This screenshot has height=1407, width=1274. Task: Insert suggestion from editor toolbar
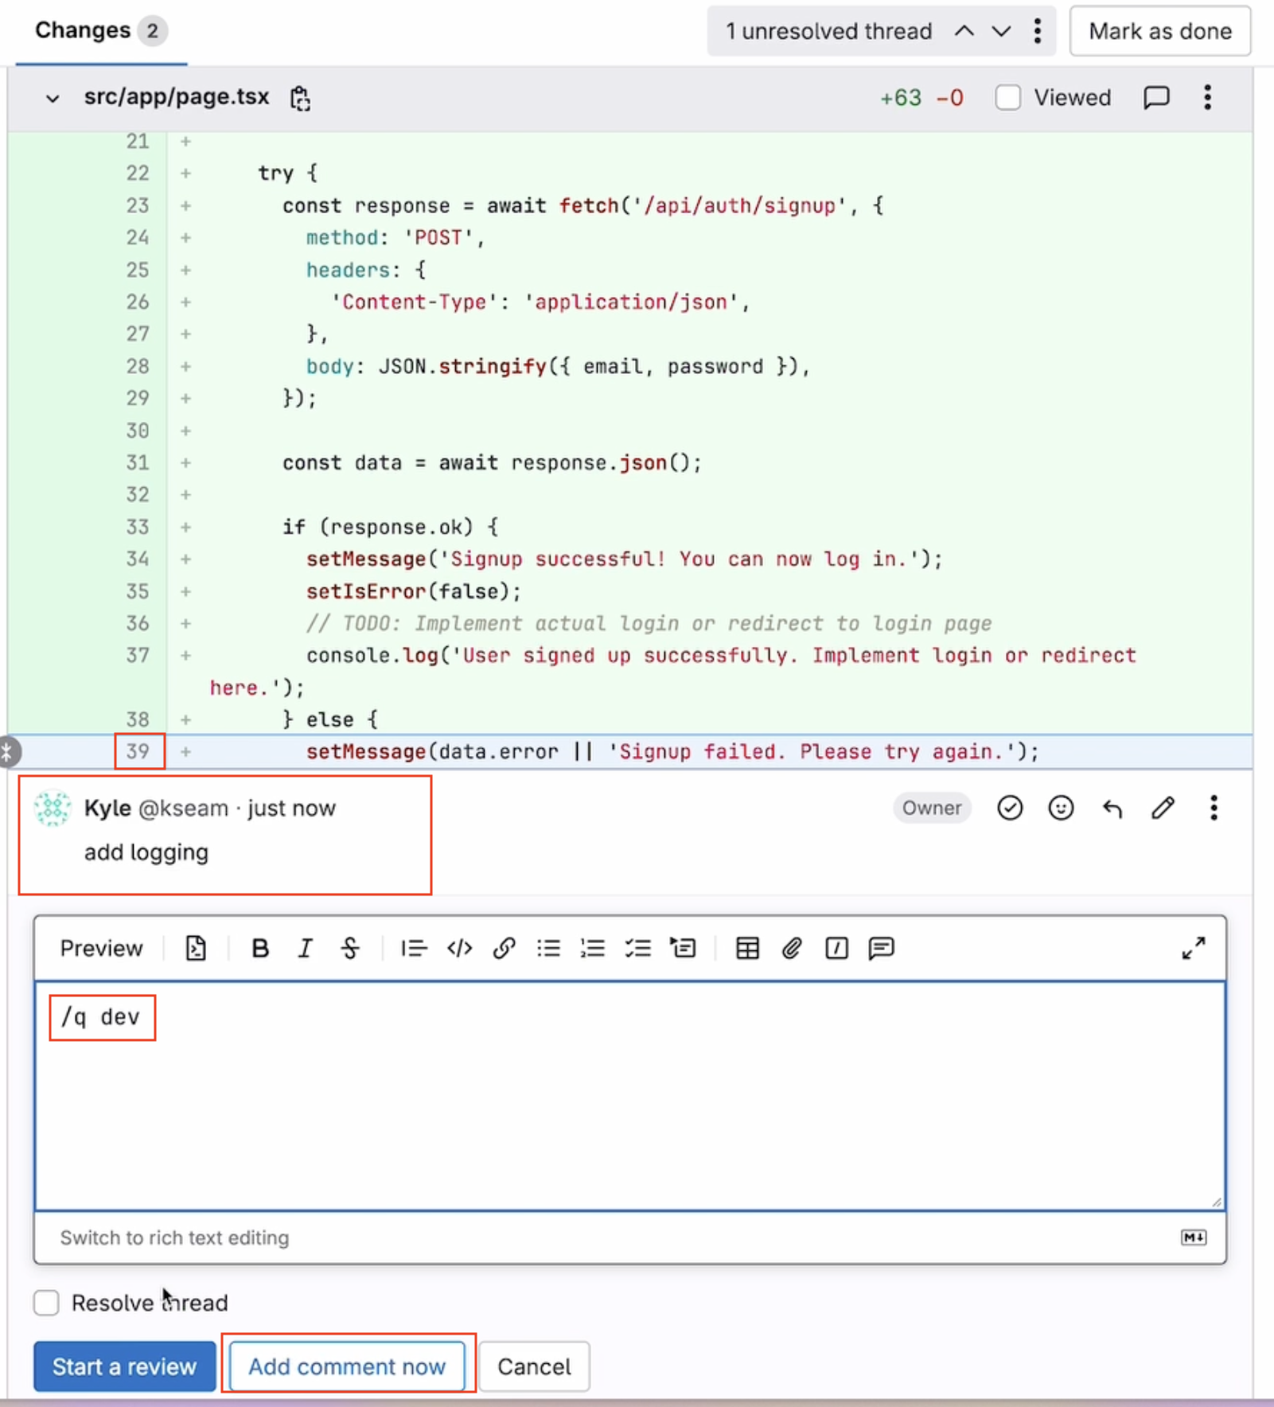tap(196, 948)
